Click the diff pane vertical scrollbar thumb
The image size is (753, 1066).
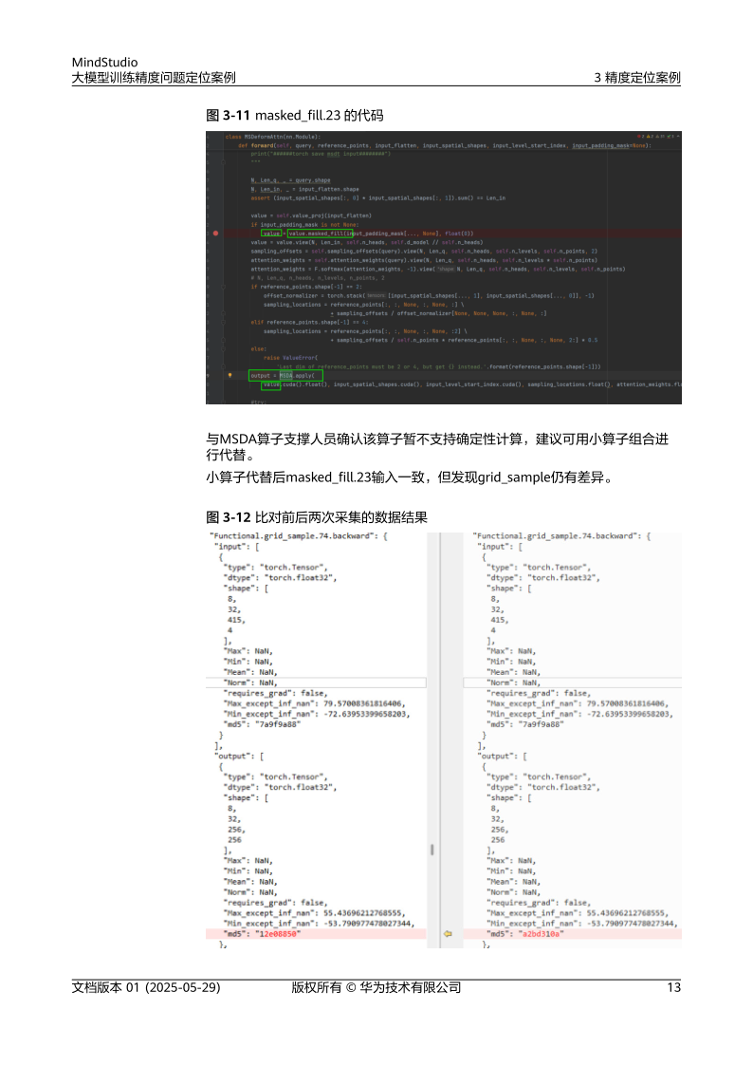pos(432,850)
